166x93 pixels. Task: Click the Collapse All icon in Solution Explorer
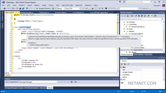(x=142, y=16)
